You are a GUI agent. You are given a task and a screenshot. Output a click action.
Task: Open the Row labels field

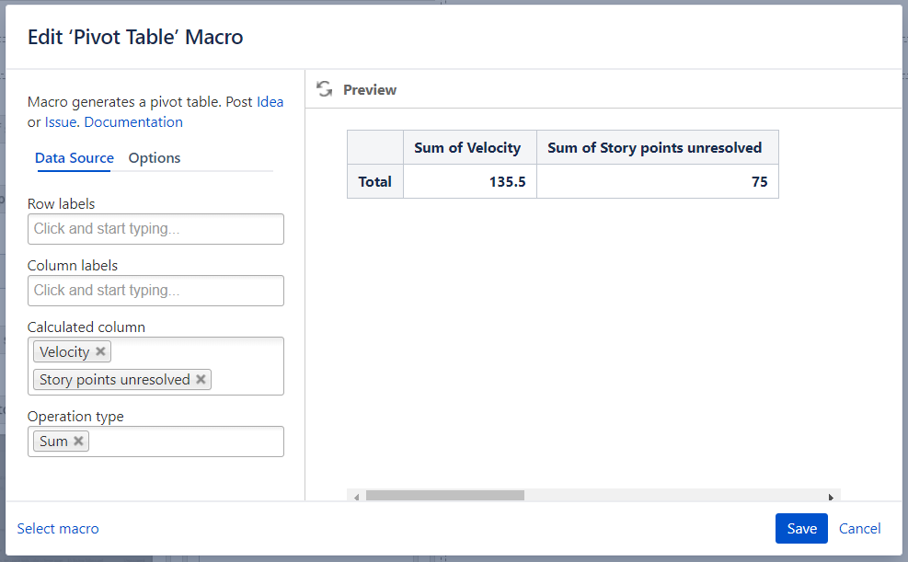[155, 229]
